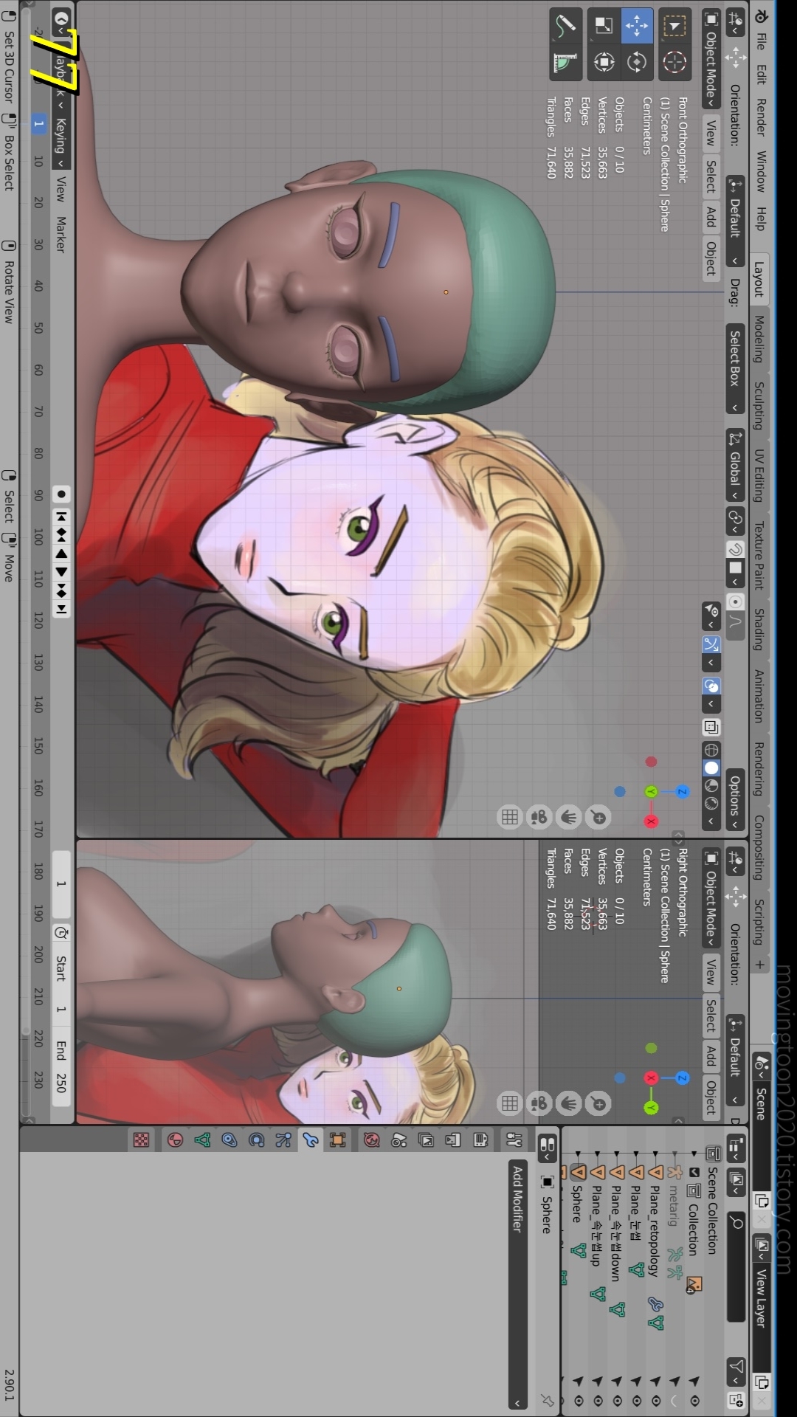Open Drag Select Box dropdown

735,369
